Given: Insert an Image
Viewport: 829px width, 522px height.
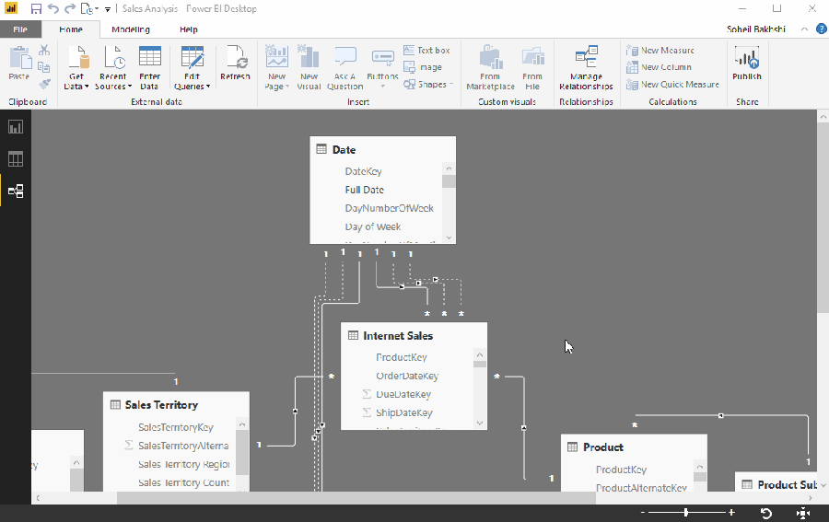Looking at the screenshot, I should pos(423,67).
